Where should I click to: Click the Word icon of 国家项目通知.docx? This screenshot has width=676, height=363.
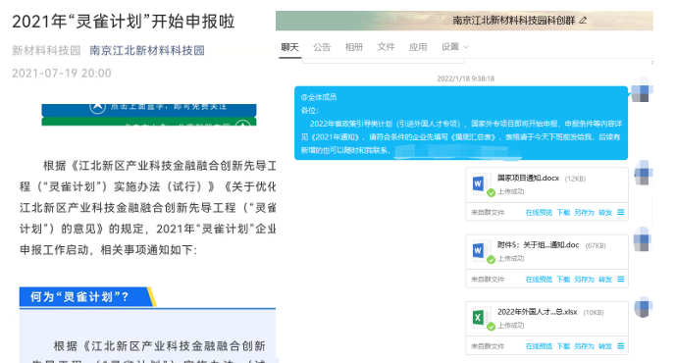click(x=479, y=184)
